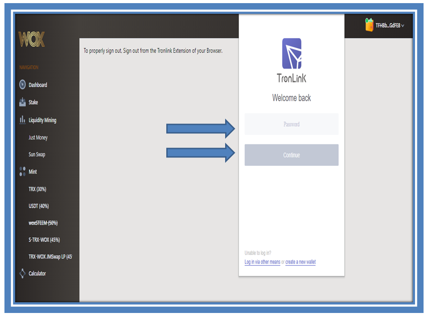Click the Stake download-tray icon

tap(22, 102)
